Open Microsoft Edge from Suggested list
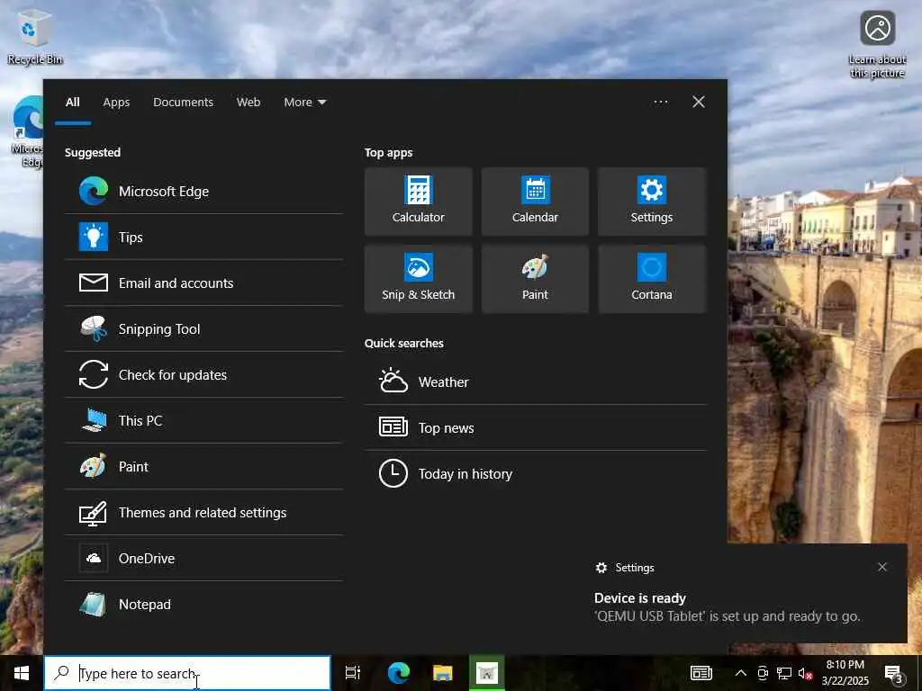Viewport: 922px width, 691px height. pyautogui.click(x=203, y=192)
